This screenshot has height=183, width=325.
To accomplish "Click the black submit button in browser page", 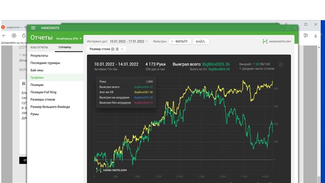I will click(23, 160).
